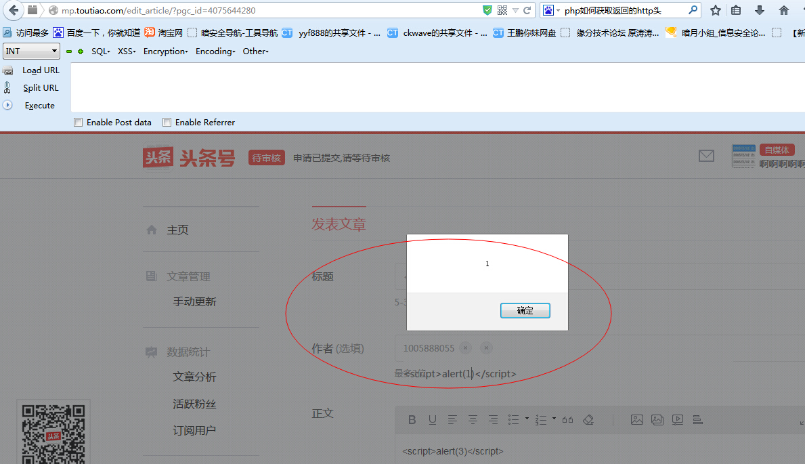Align text left in editor toolbar
The image size is (805, 464).
[x=452, y=420]
